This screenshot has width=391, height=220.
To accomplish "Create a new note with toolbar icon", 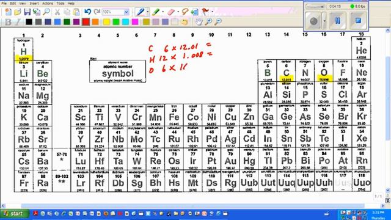I will click(8, 12).
